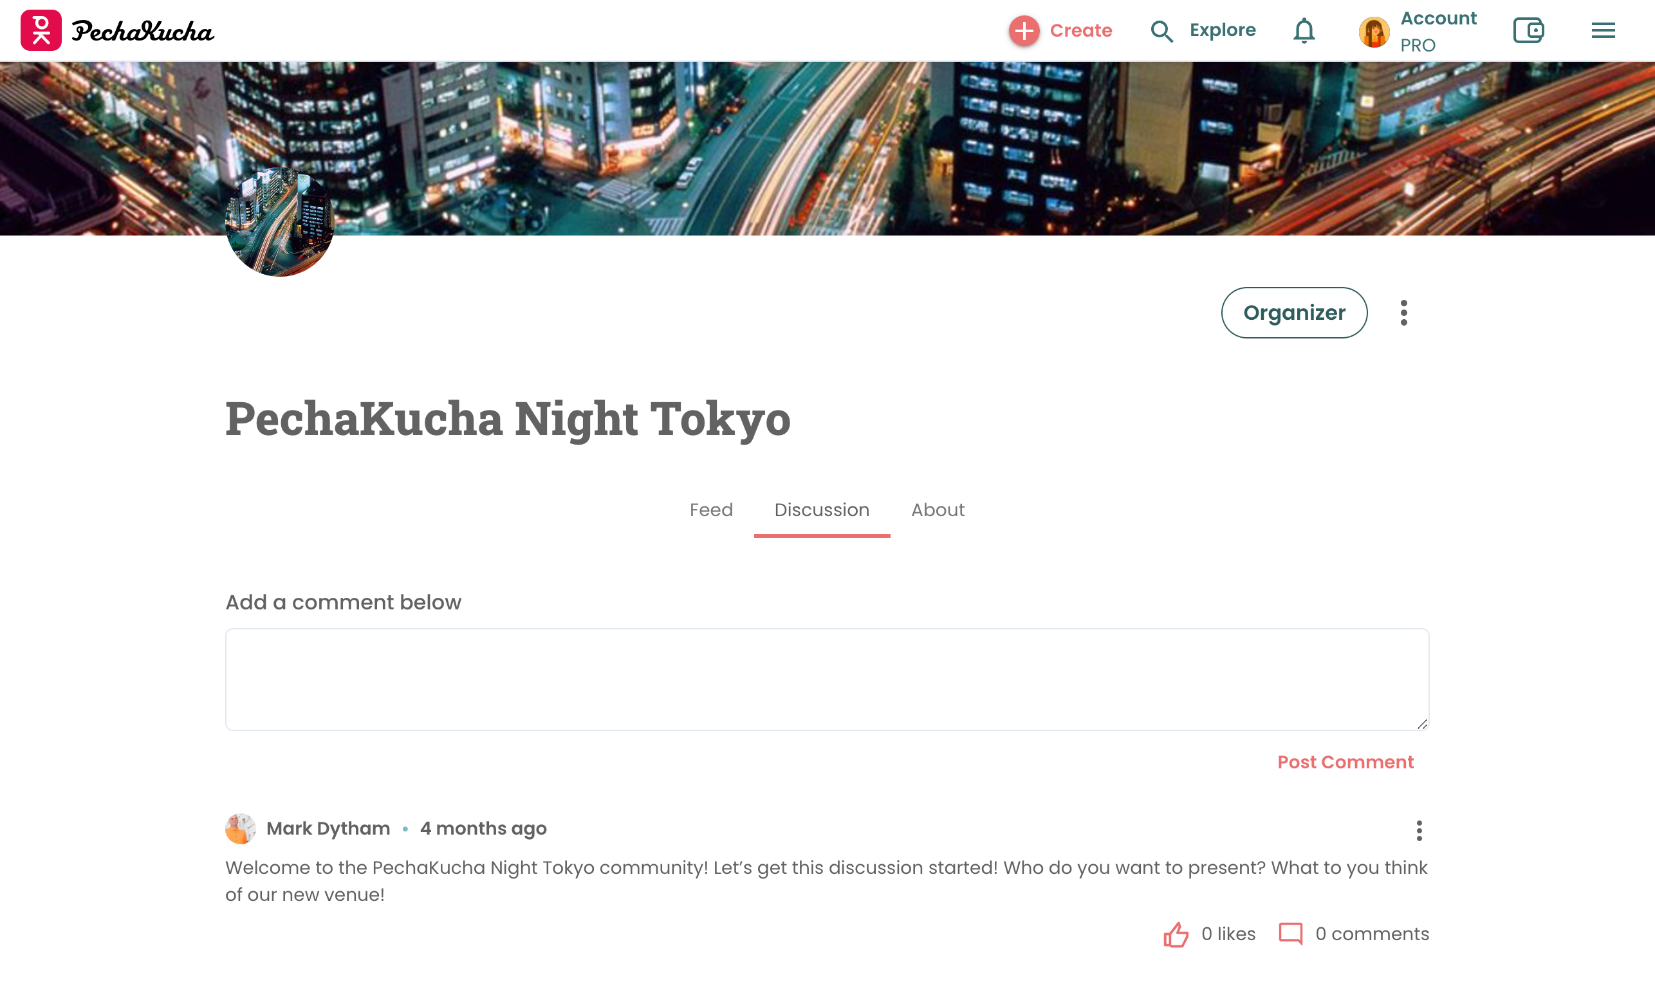This screenshot has height=991, width=1655.
Task: Open the Create link text
Action: 1080,31
